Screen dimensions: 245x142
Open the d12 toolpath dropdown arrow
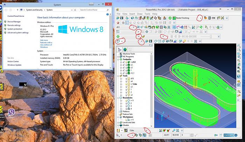pos(134,27)
